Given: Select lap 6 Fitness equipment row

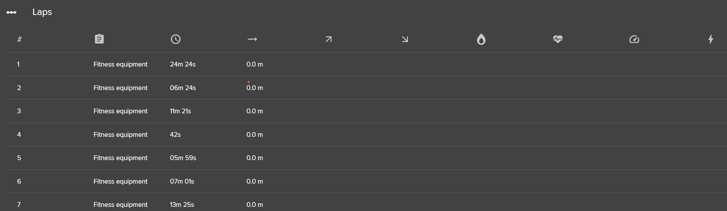Looking at the screenshot, I should [x=366, y=181].
